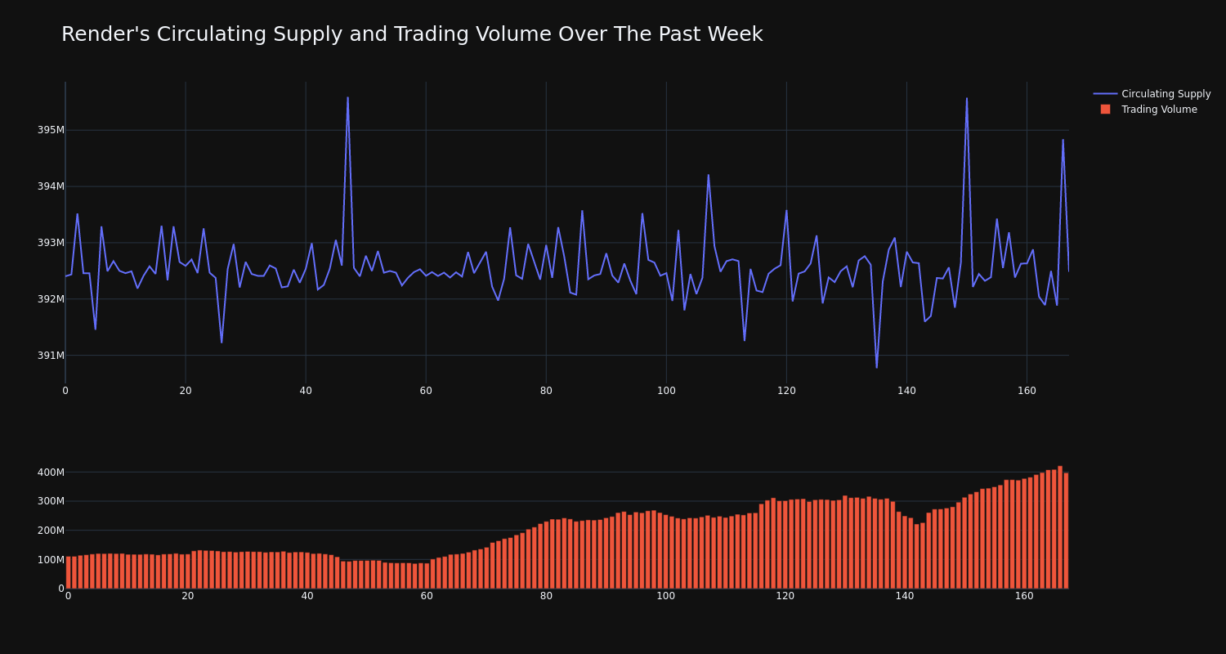Click the chart title about Render's supply
This screenshot has height=654, width=1226.
point(412,34)
